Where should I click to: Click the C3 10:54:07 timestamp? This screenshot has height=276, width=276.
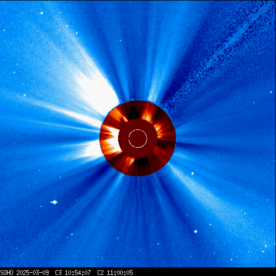pyautogui.click(x=73, y=273)
